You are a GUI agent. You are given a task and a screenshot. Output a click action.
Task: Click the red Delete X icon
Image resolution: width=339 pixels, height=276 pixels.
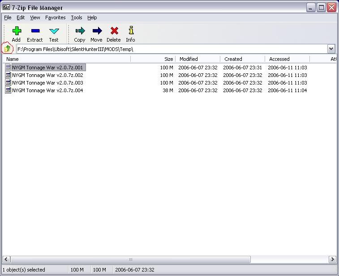pyautogui.click(x=114, y=31)
